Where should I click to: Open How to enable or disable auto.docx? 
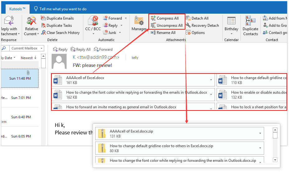pos(252,94)
